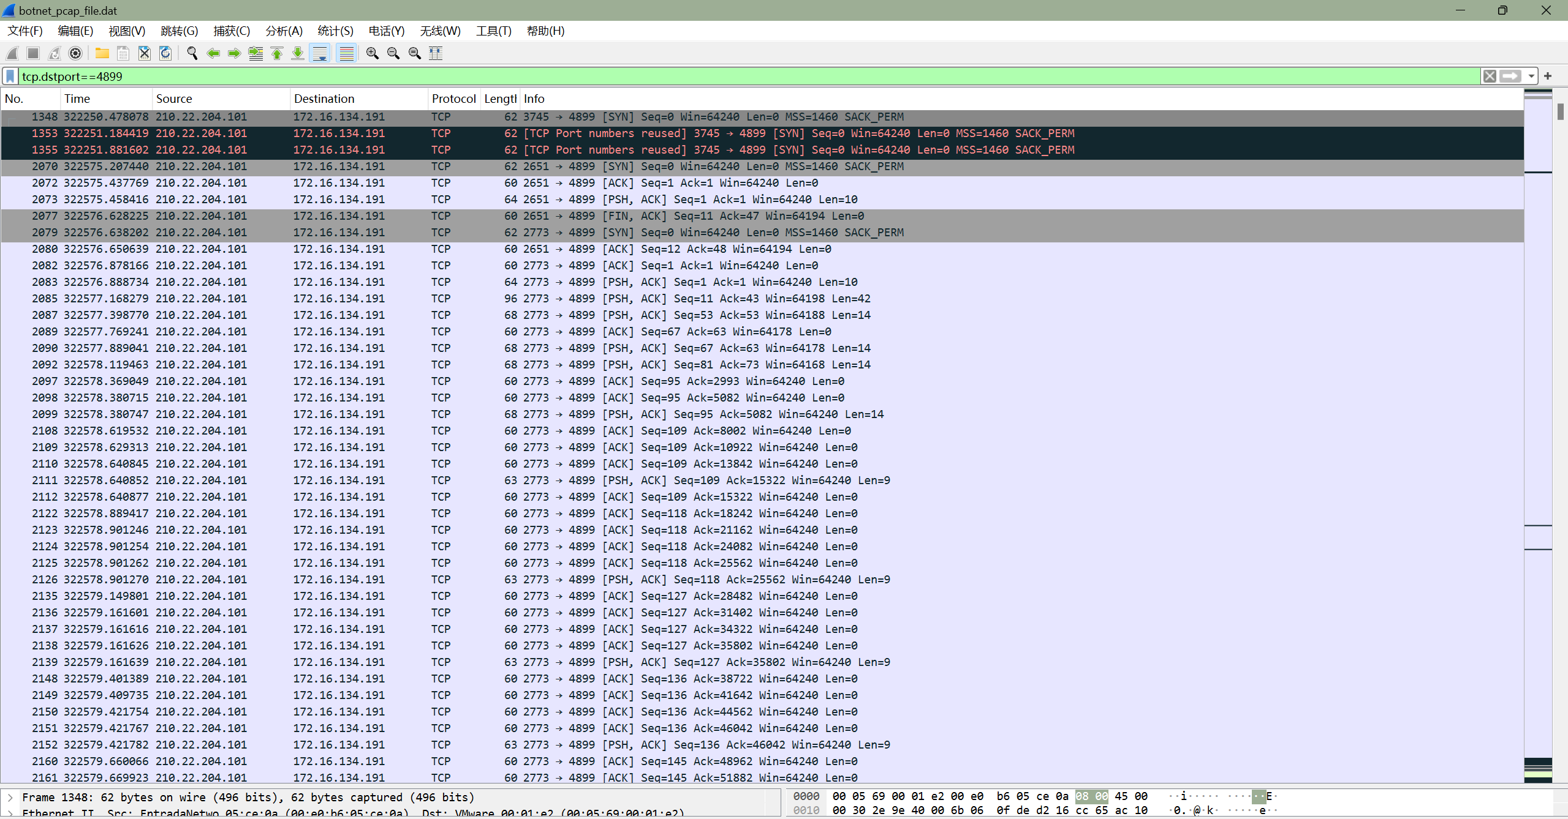Image resolution: width=1568 pixels, height=819 pixels.
Task: Expand the Ethernet II details row
Action: coord(10,813)
